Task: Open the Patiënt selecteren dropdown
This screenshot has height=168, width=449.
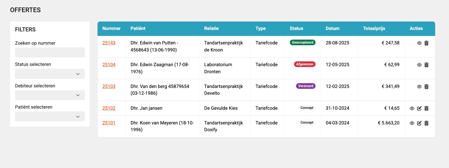Action: tap(50, 117)
